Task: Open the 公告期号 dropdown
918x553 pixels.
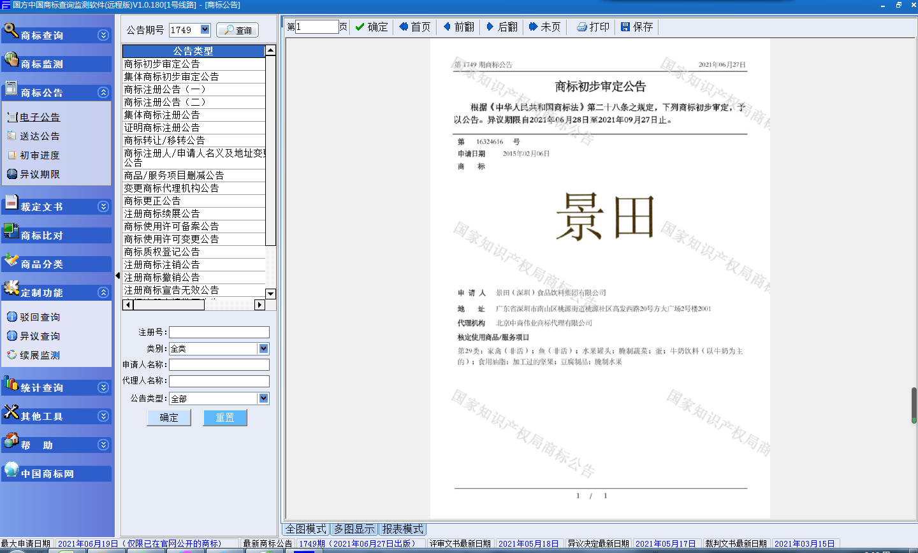Action: [x=205, y=29]
